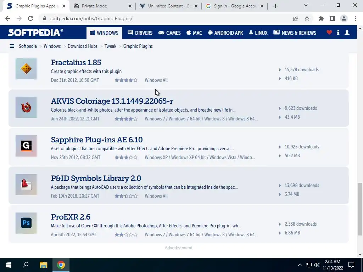
Task: Open the News & Reviews section
Action: pos(295,33)
